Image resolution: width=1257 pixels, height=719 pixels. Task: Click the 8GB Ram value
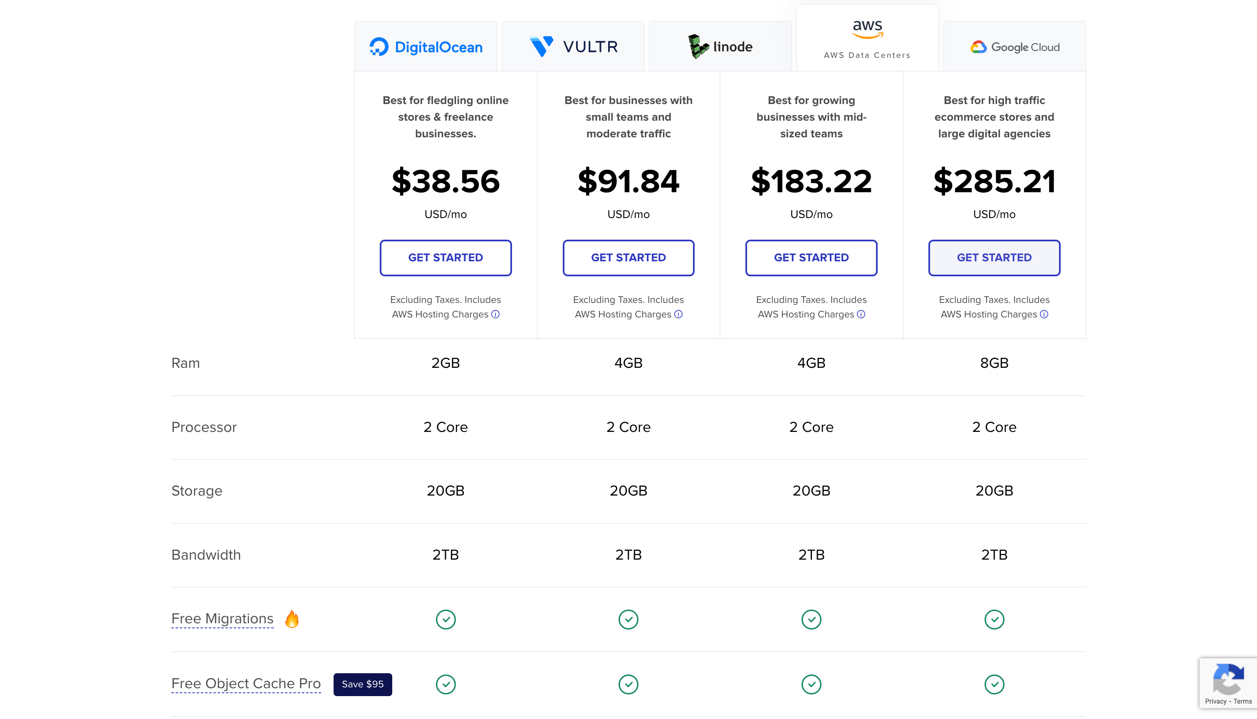(x=994, y=363)
